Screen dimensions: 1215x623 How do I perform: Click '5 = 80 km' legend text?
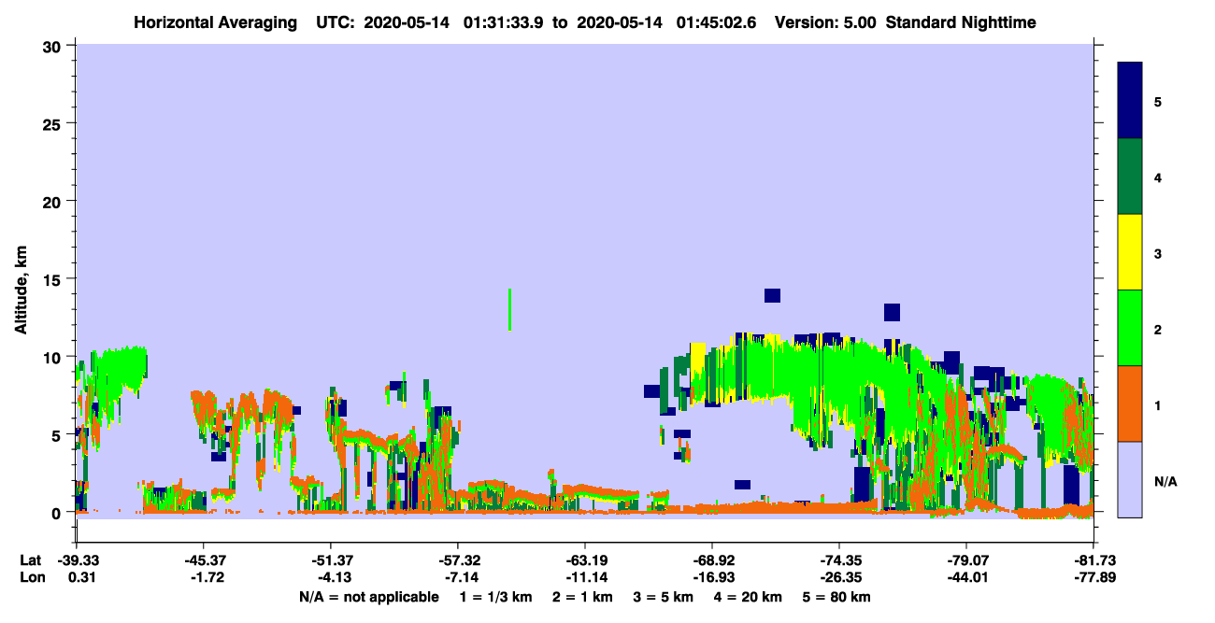[x=836, y=597]
